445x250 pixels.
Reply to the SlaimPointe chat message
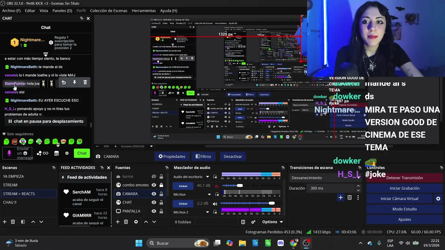[64, 82]
